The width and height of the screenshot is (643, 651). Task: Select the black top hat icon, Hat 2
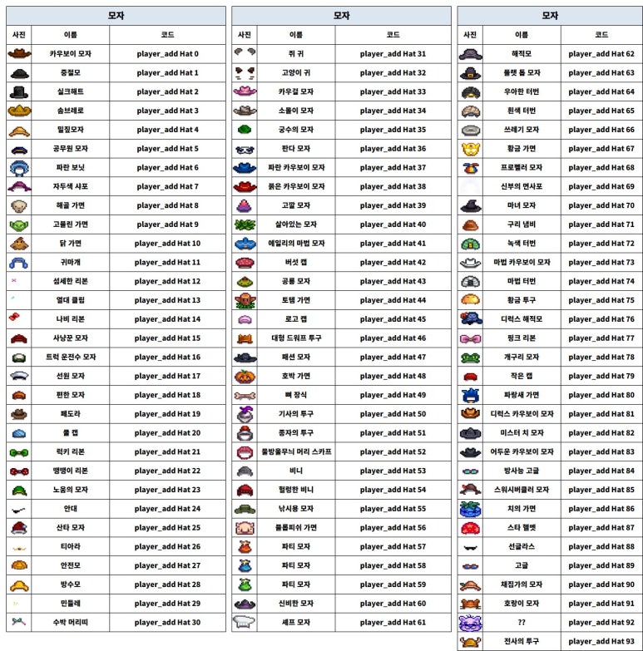19,91
